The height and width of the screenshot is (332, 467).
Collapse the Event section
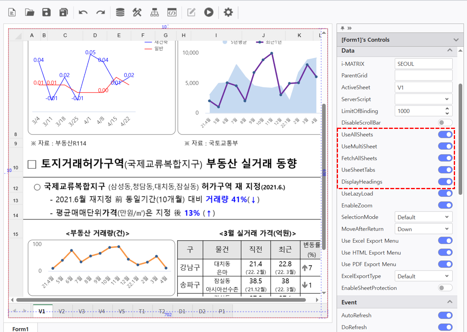[x=450, y=302]
